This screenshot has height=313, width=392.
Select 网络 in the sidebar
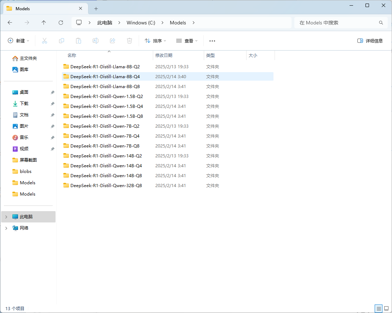29,228
